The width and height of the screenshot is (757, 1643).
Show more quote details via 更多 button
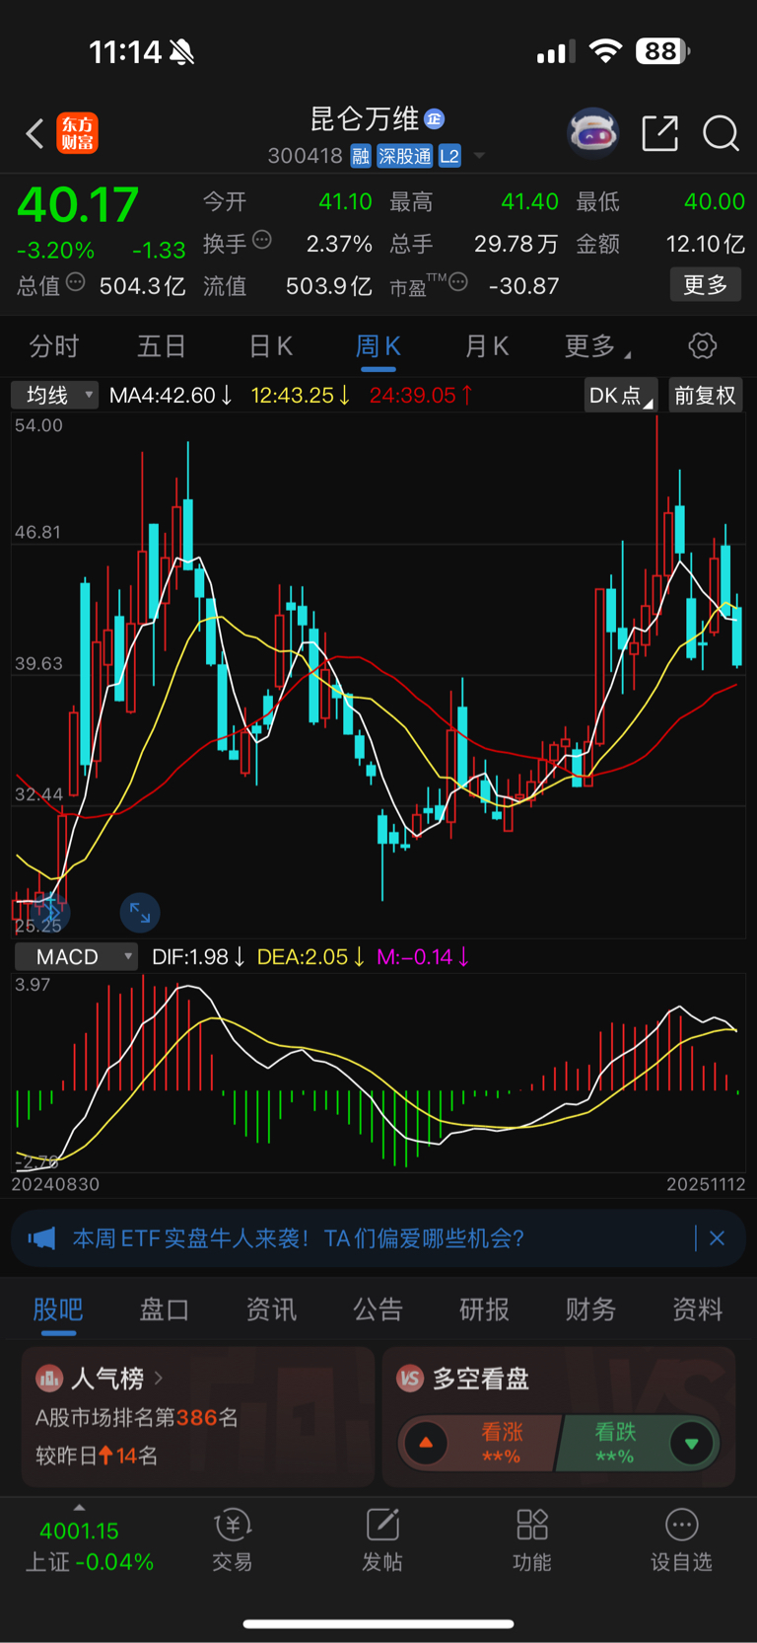click(706, 285)
